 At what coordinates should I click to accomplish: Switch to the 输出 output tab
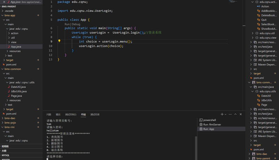tap(58, 114)
